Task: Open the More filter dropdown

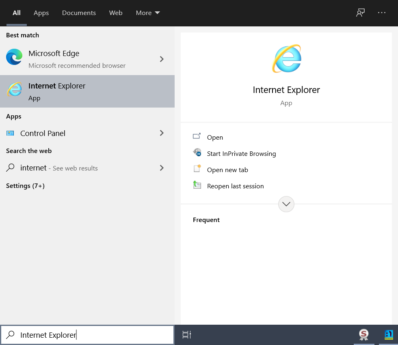Action: click(148, 13)
